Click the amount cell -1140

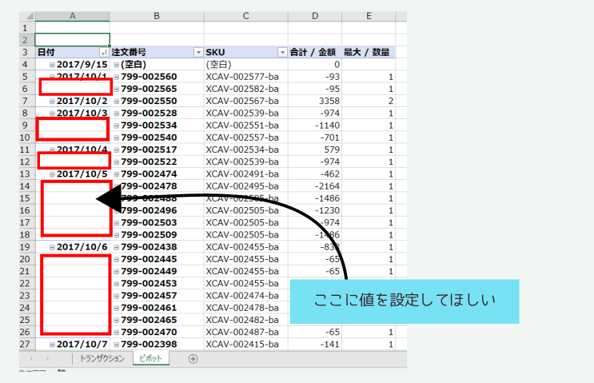coord(315,126)
